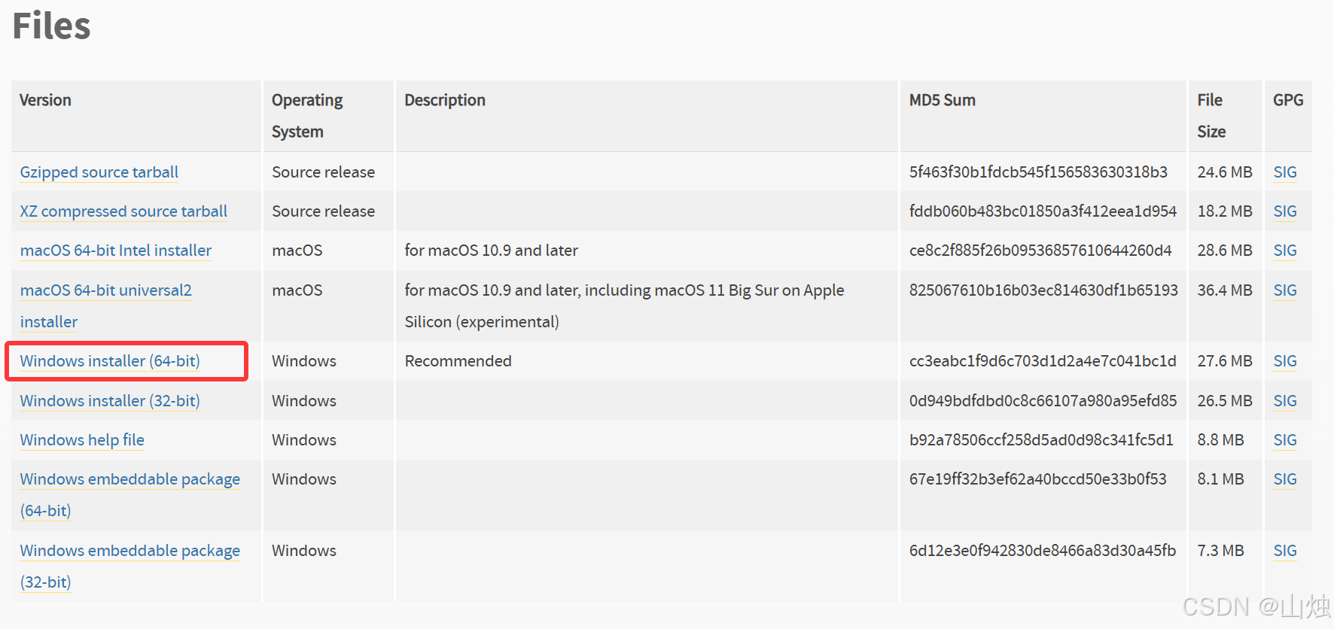Image resolution: width=1334 pixels, height=629 pixels.
Task: Open SIG link for Windows help file
Action: click(x=1285, y=440)
